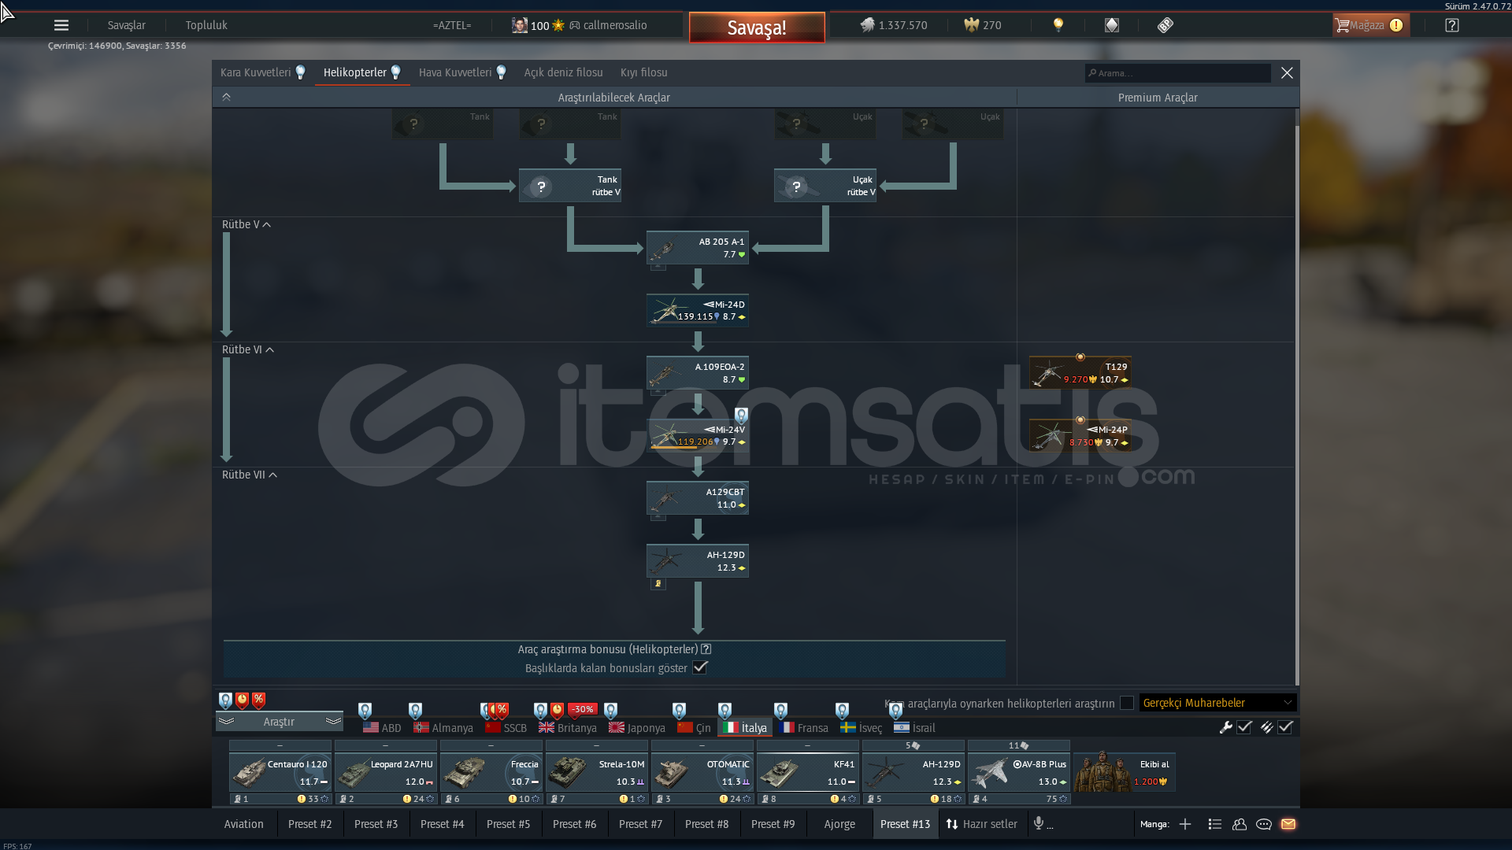Collapse the Rütbe VII section
This screenshot has width=1512, height=850.
click(250, 475)
